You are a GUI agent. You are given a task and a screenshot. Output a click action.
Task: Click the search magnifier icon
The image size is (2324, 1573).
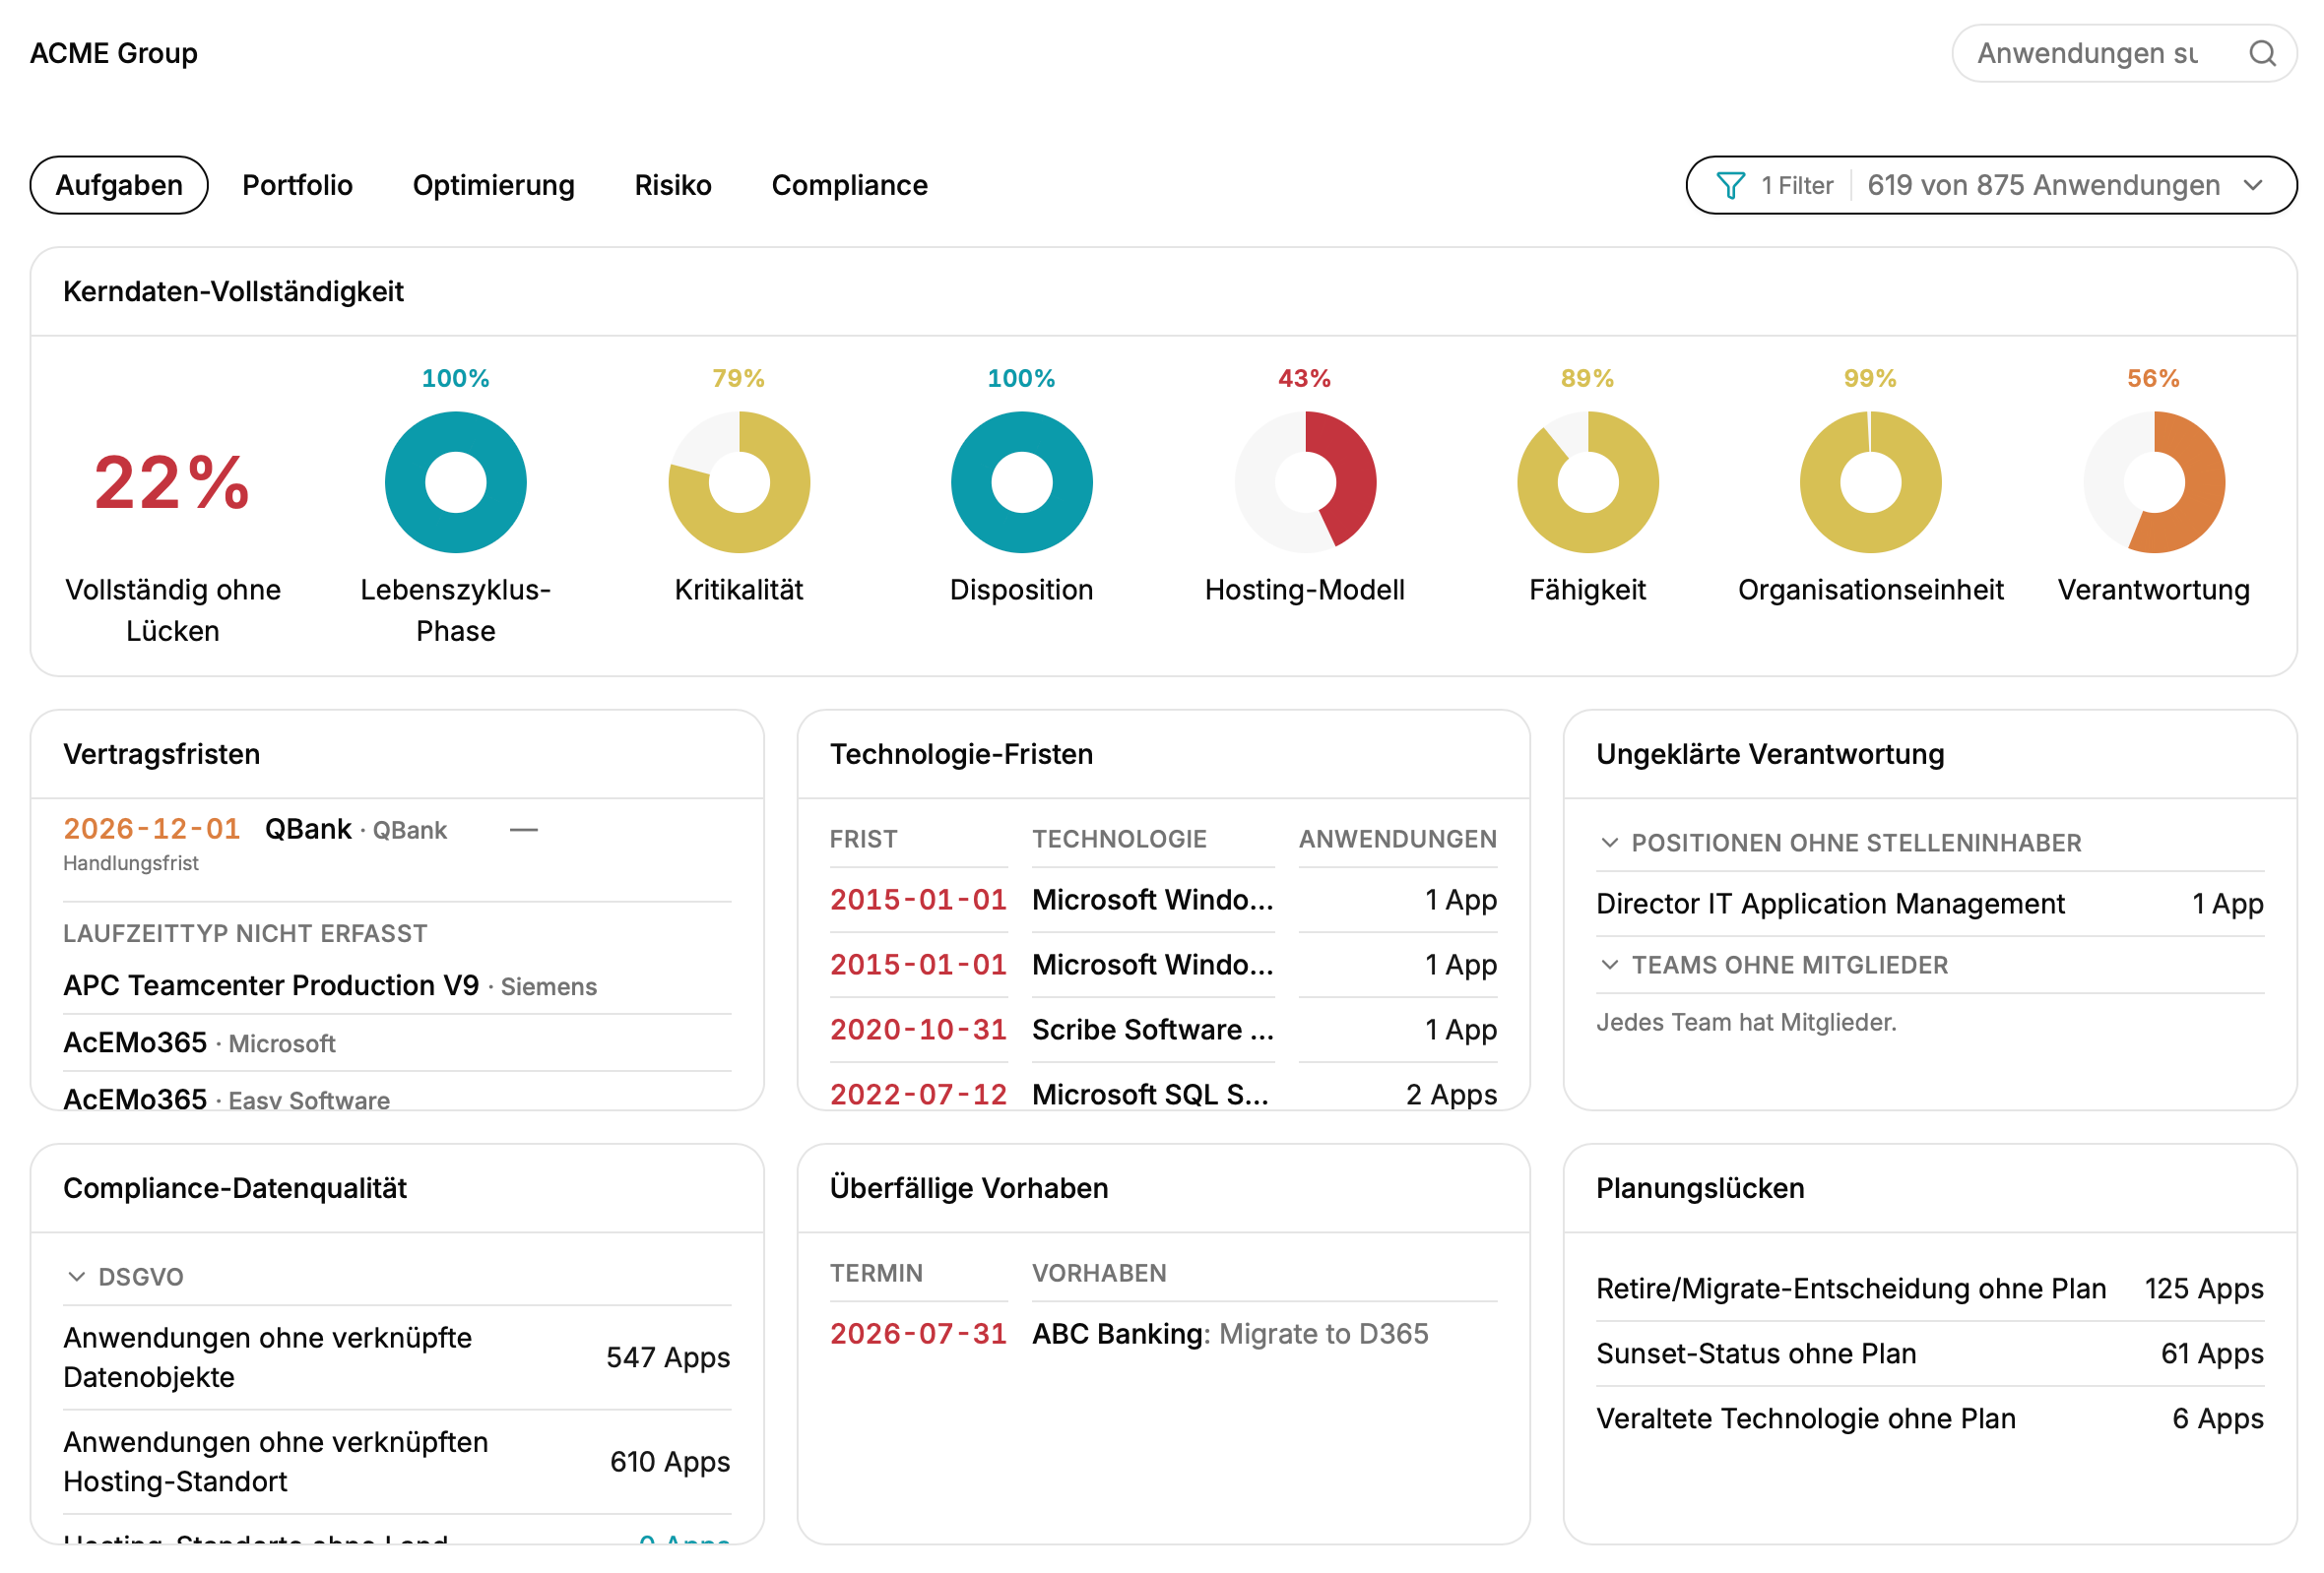click(2262, 53)
